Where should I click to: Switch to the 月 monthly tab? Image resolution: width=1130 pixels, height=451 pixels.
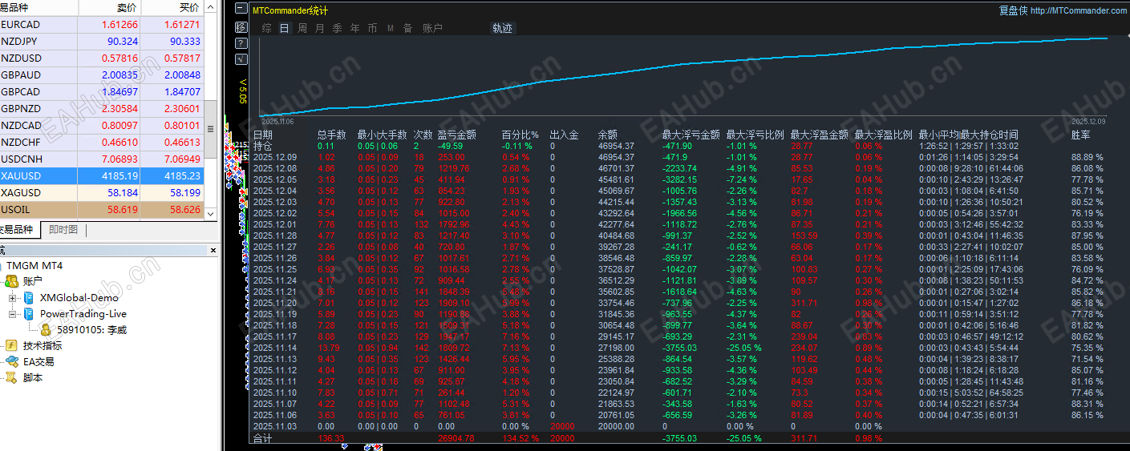coord(320,28)
